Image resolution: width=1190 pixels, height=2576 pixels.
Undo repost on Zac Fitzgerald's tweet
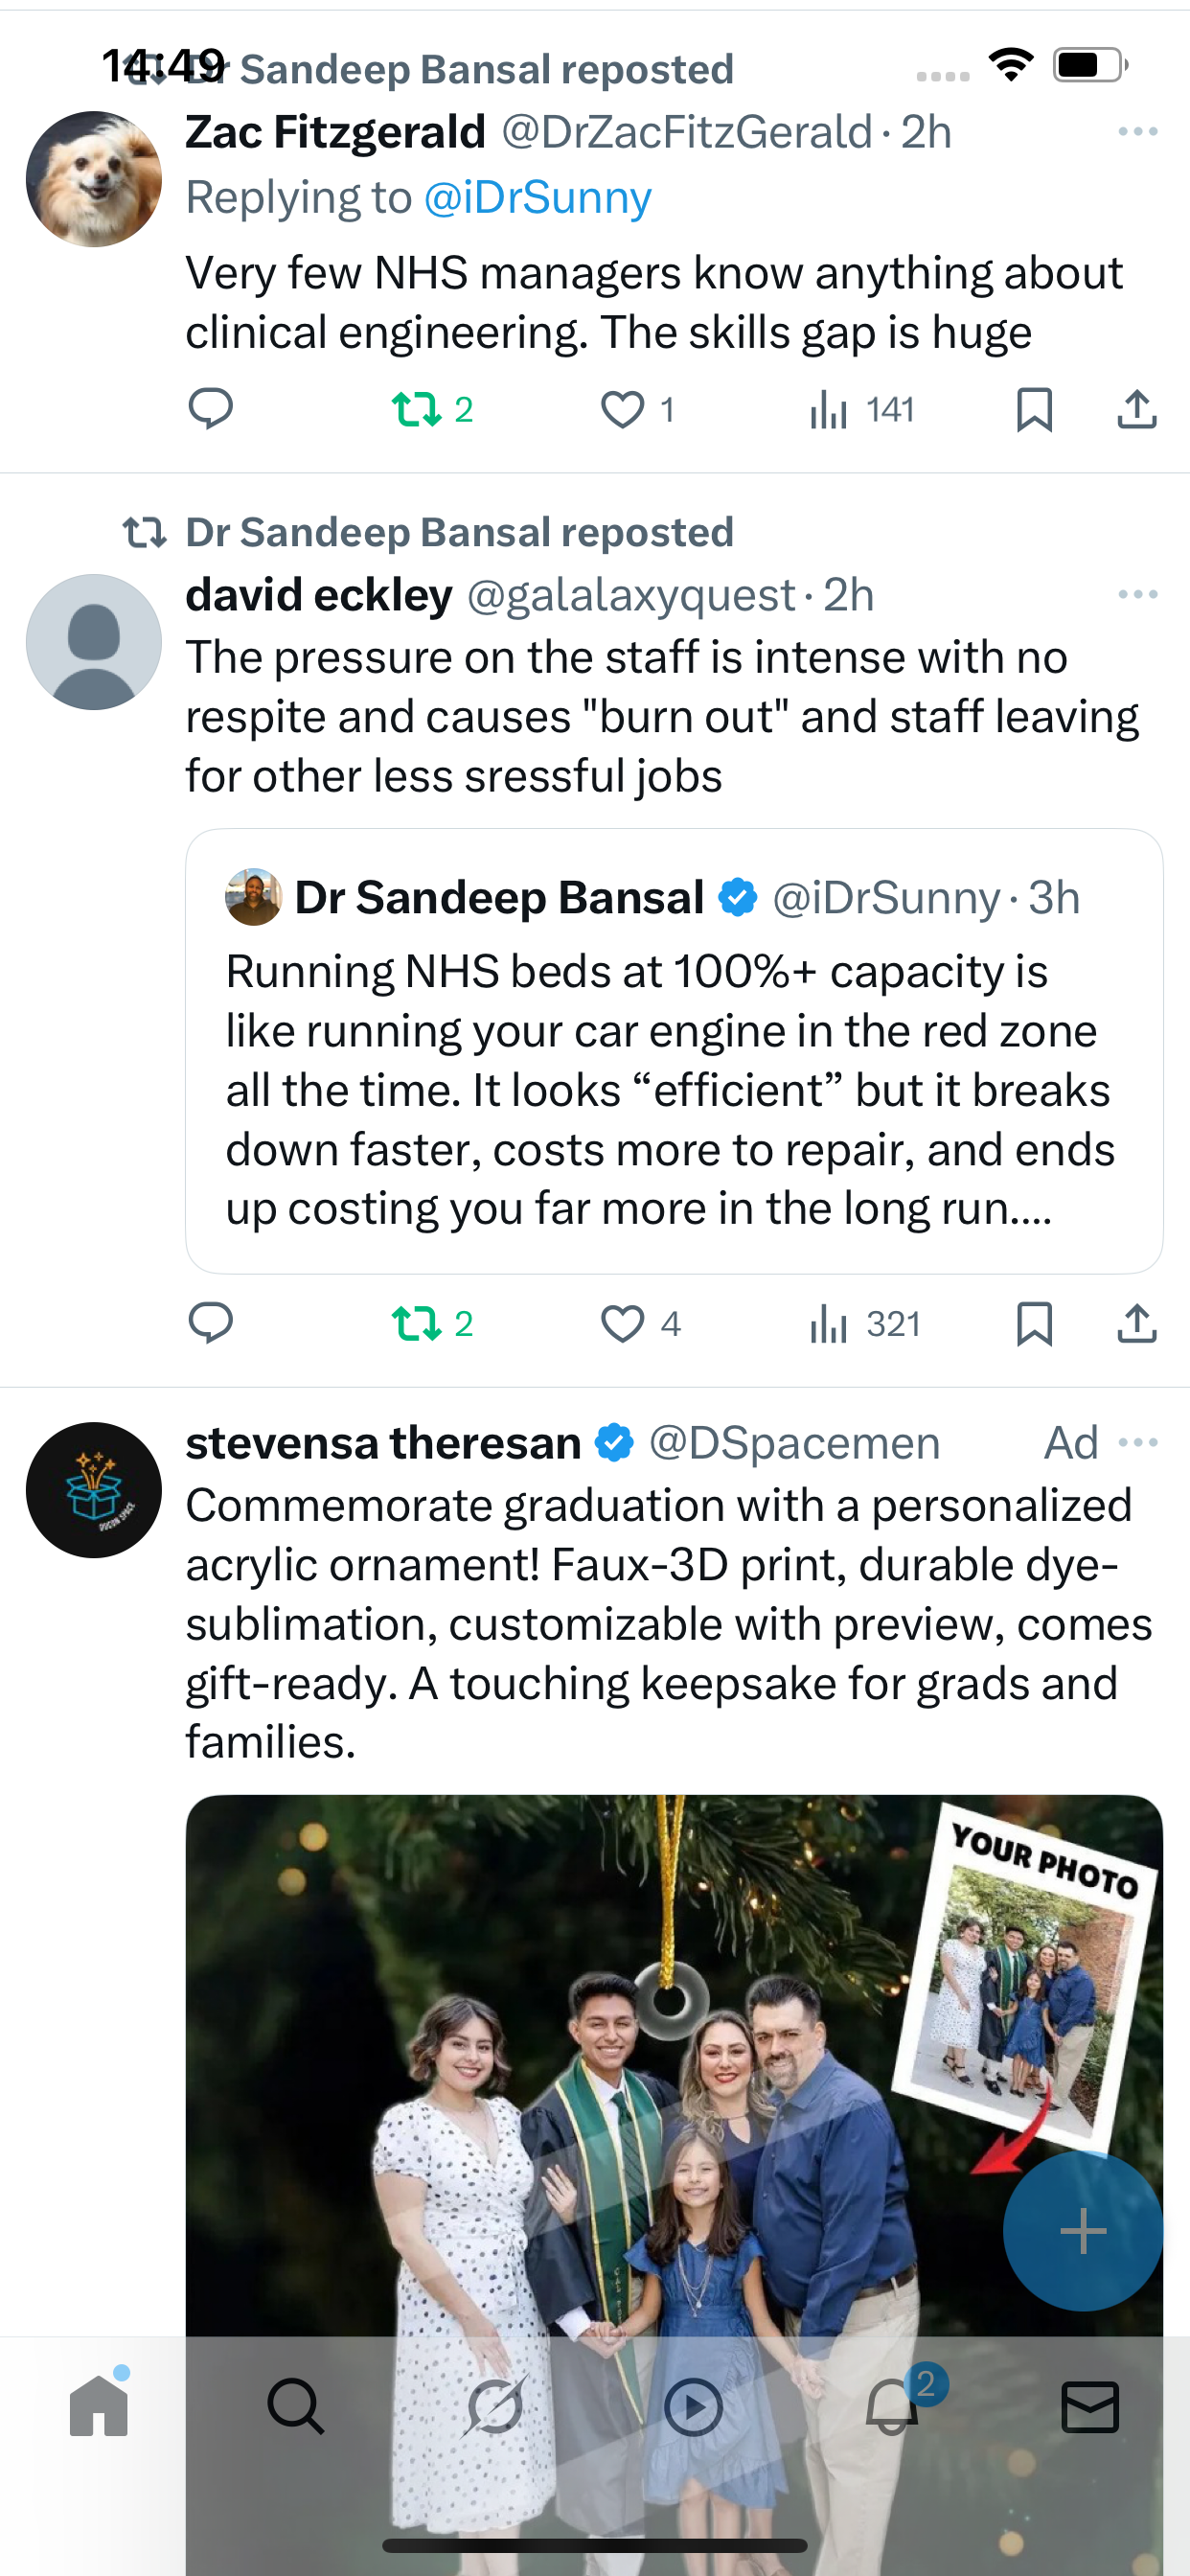[417, 409]
